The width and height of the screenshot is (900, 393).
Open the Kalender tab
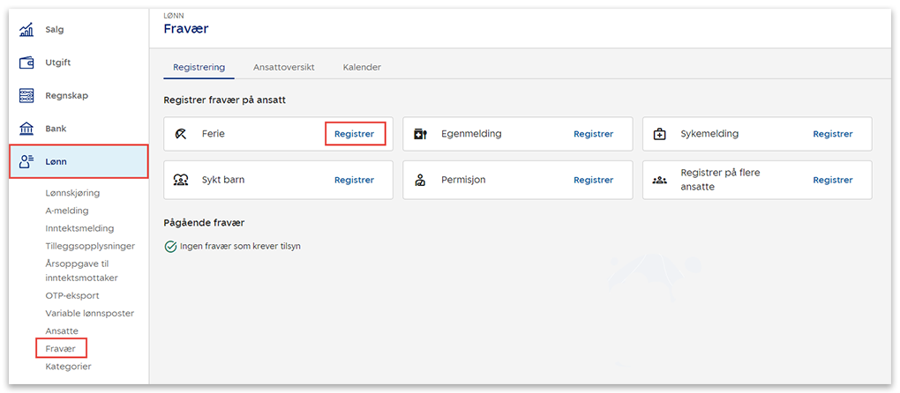pos(362,67)
